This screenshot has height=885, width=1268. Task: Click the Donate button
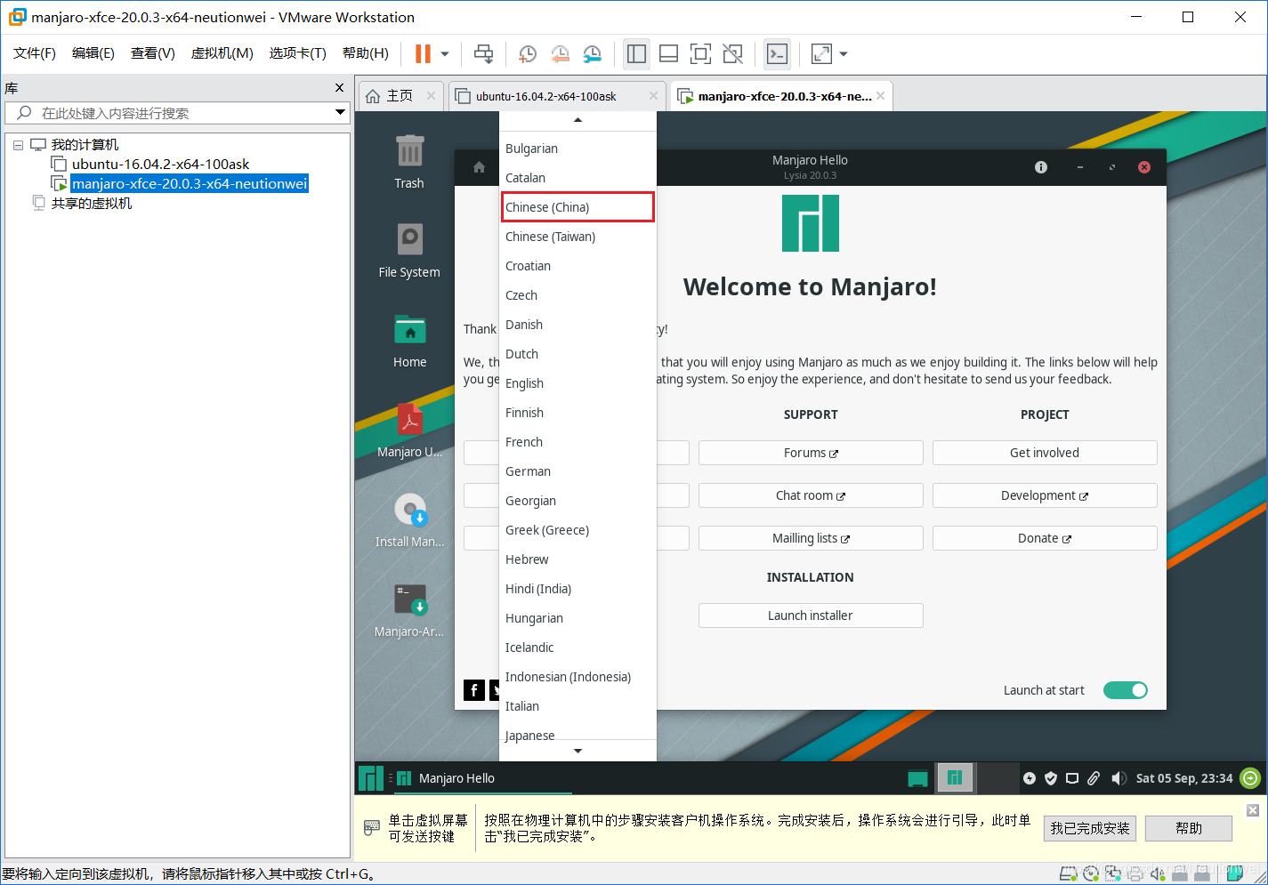click(x=1045, y=538)
